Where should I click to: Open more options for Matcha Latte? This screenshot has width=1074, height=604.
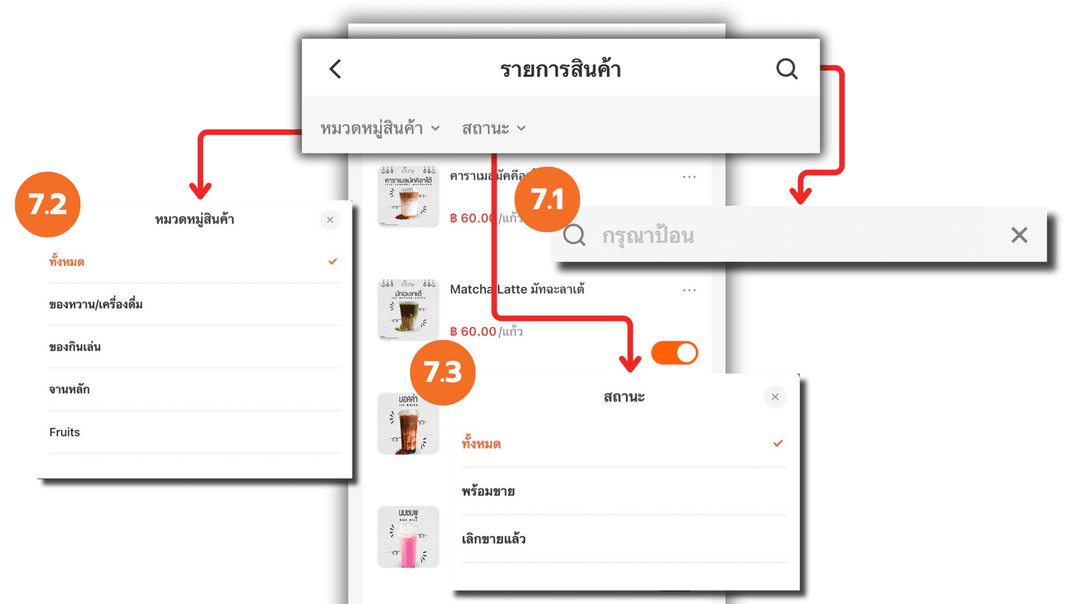(689, 290)
